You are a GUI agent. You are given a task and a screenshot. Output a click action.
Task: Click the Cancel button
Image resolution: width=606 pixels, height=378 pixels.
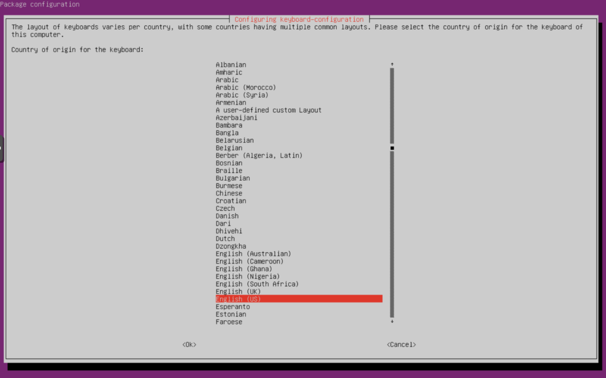coord(401,344)
